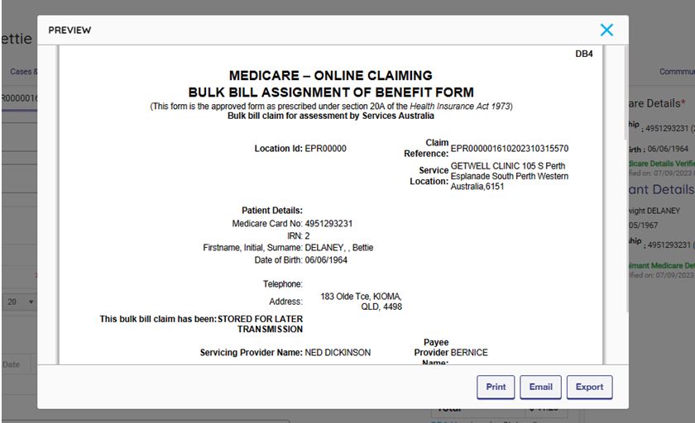Click the PREVIEW dialog title
This screenshot has height=423, width=695.
69,31
